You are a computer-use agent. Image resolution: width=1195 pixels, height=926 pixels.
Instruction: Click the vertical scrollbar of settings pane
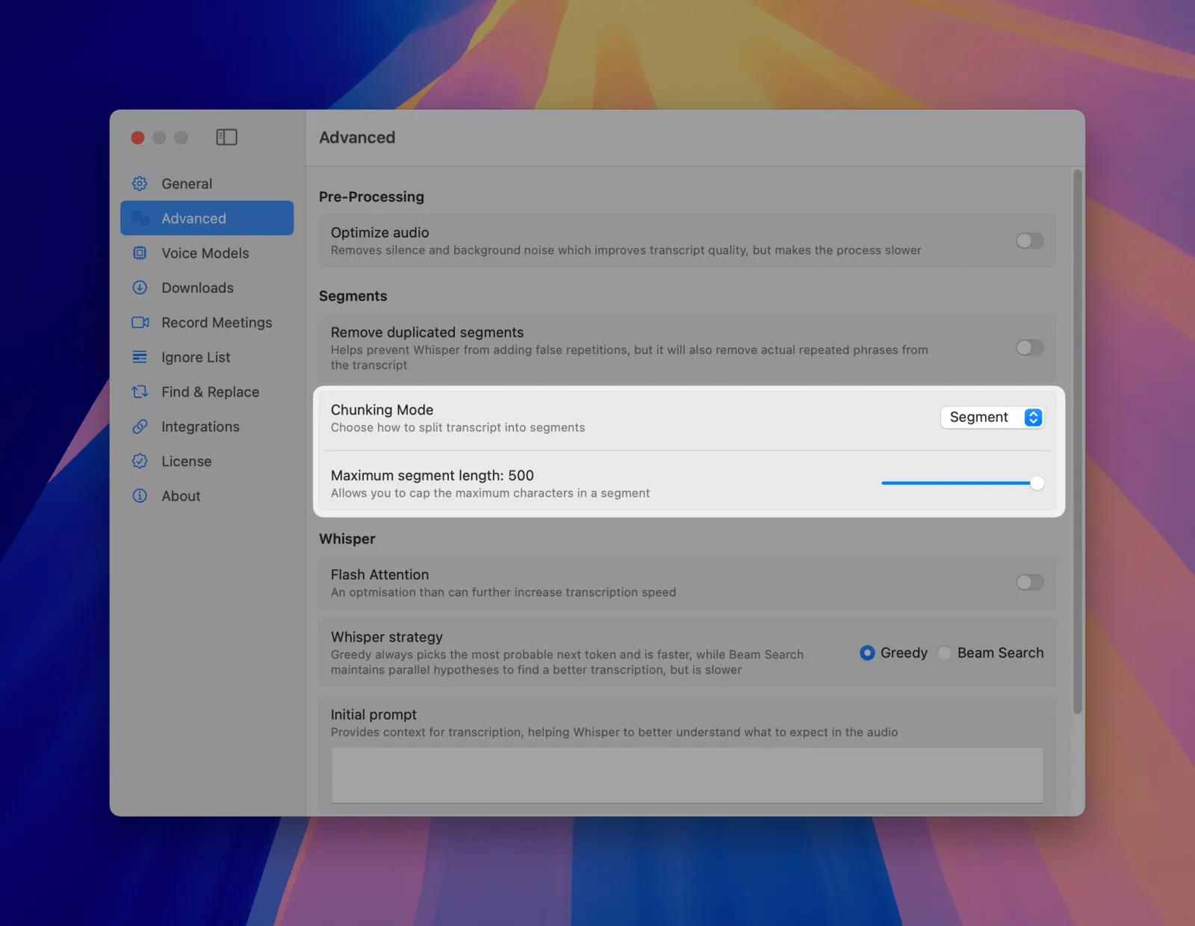pos(1077,441)
